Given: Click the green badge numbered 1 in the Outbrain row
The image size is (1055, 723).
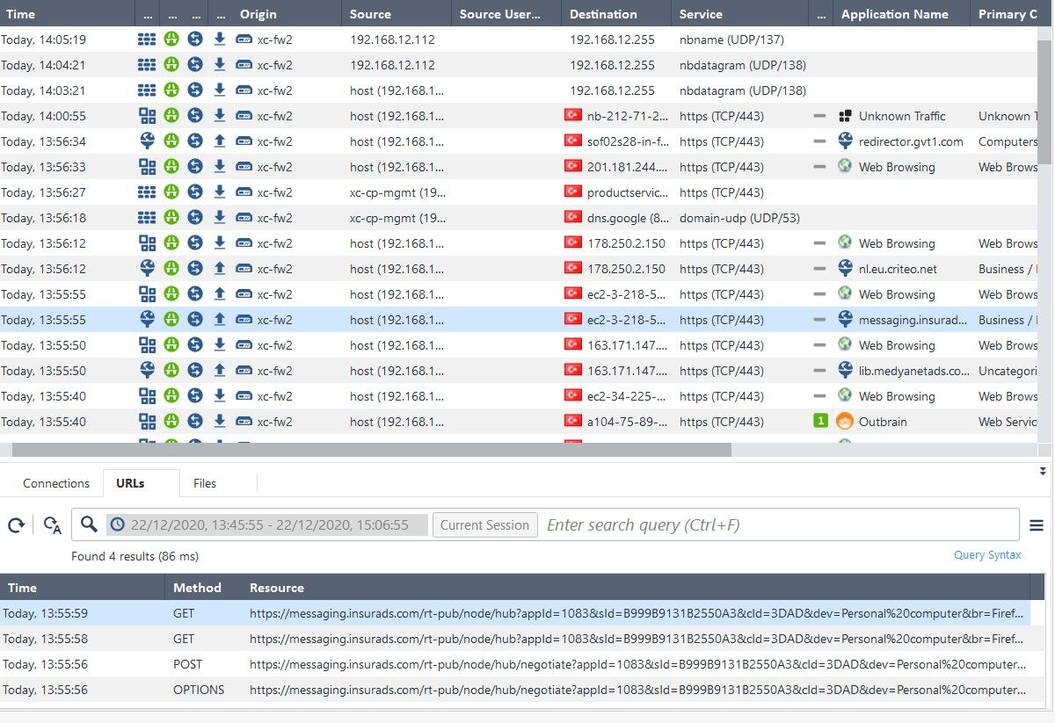Looking at the screenshot, I should [820, 422].
